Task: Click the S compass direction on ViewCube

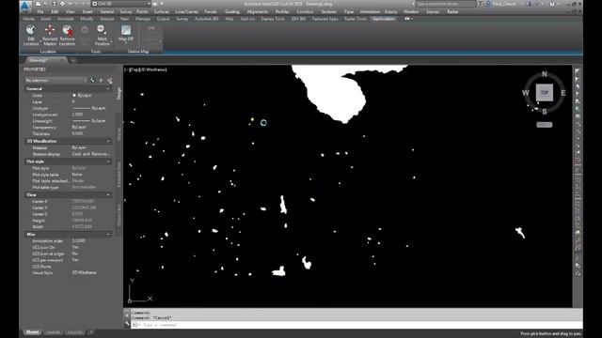Action: click(545, 112)
